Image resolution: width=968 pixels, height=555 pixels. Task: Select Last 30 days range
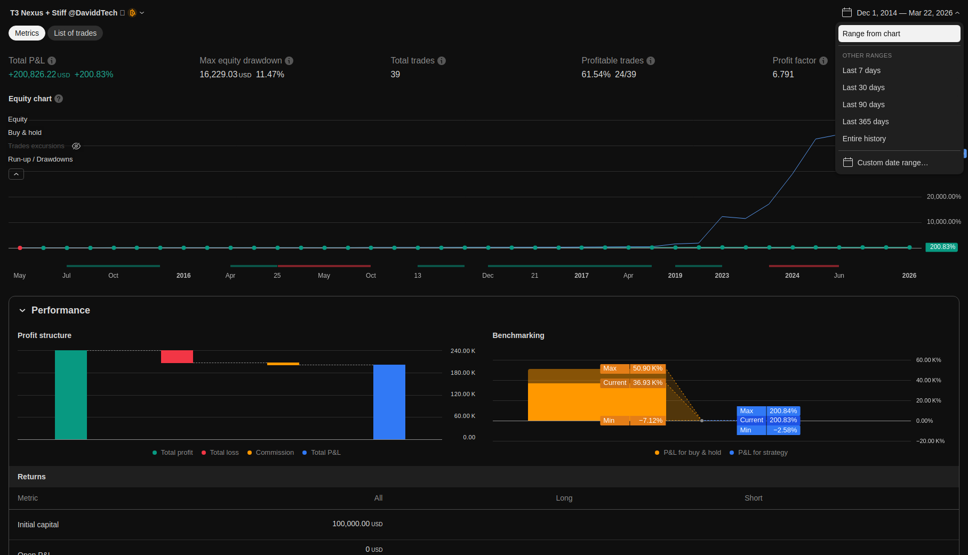click(863, 87)
